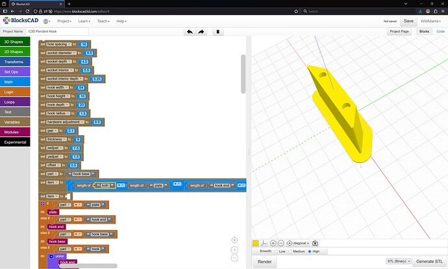
Task: Open the Project menu
Action: [64, 21]
